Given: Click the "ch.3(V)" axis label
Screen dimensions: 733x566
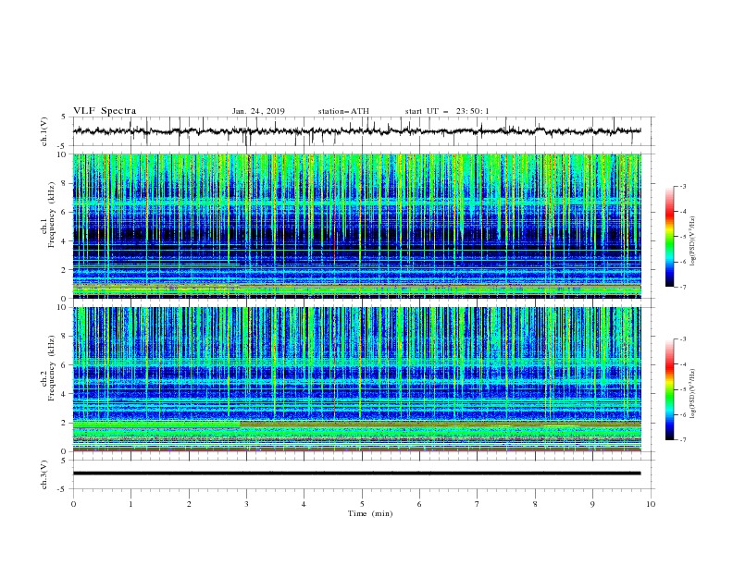Looking at the screenshot, I should pyautogui.click(x=44, y=474).
